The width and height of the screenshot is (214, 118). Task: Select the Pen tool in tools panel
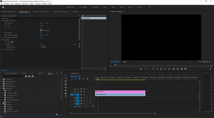[x=66, y=90]
